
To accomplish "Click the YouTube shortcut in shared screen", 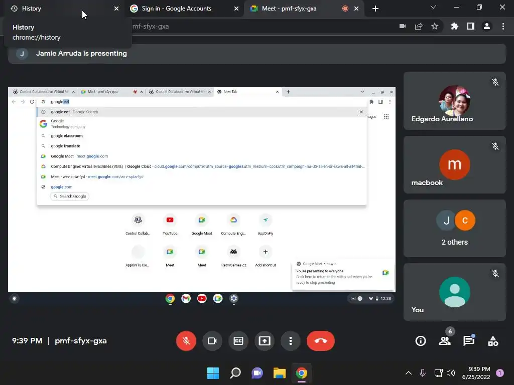I will (x=170, y=225).
